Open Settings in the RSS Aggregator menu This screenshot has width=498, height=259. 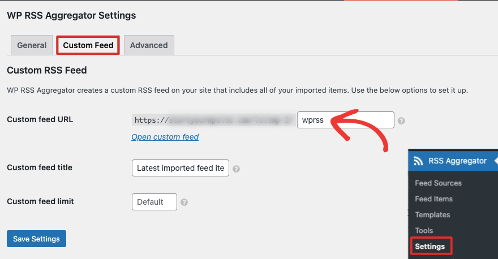pos(431,246)
